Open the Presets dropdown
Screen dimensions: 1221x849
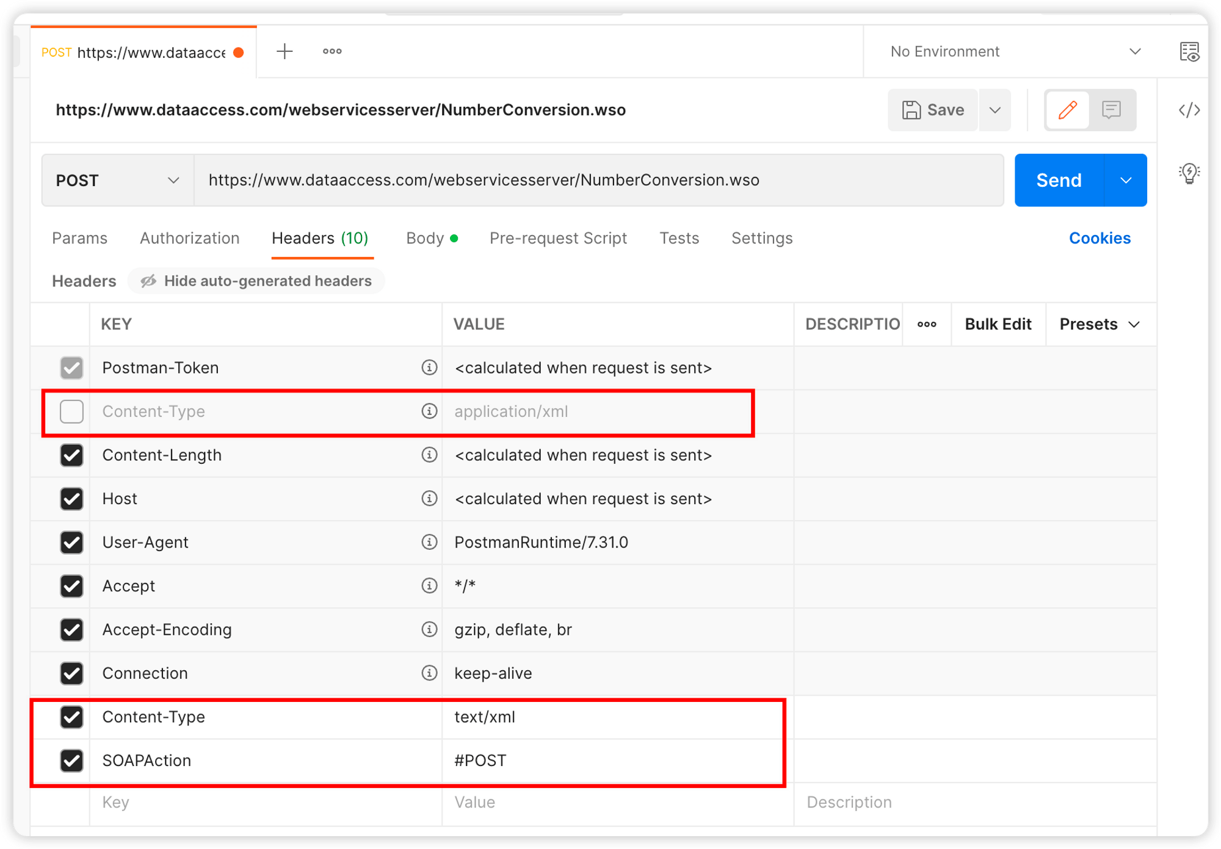[1099, 324]
